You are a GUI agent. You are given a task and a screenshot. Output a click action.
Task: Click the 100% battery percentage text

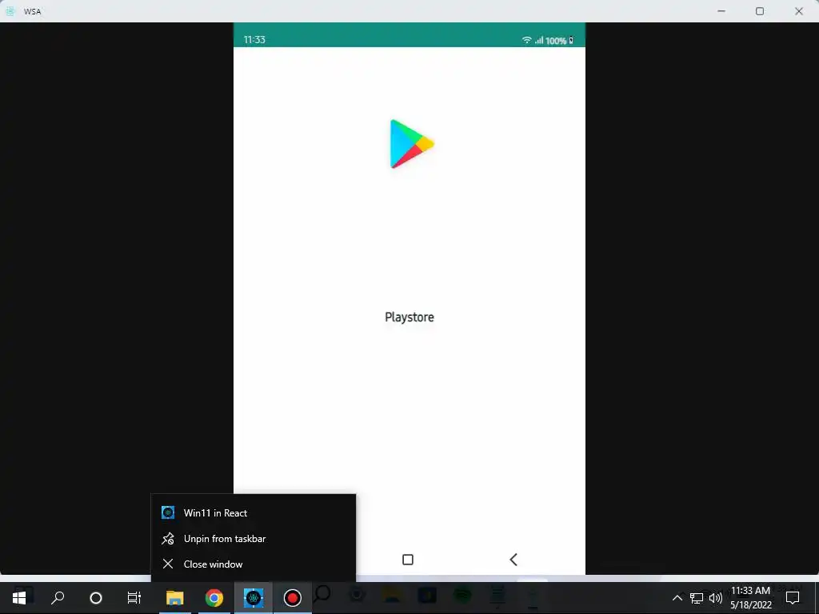coord(556,41)
